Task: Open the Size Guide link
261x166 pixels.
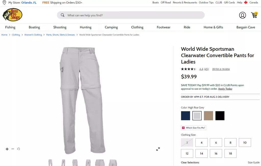Action: click(254, 162)
